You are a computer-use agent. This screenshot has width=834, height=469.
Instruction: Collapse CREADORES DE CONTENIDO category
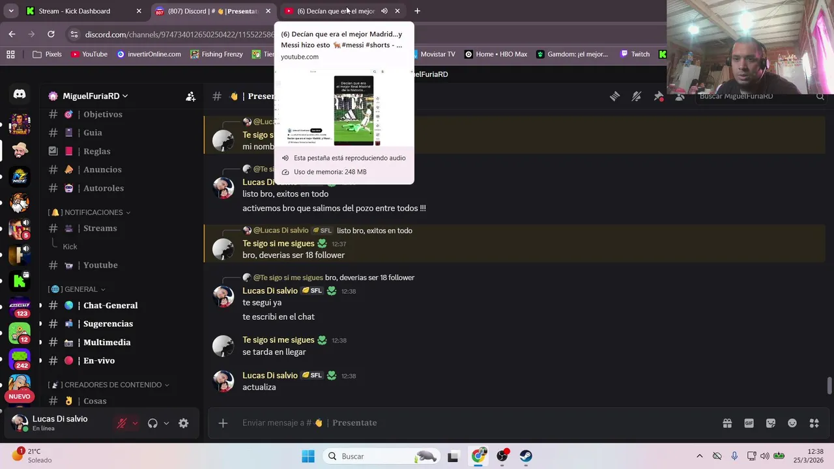[x=109, y=385]
